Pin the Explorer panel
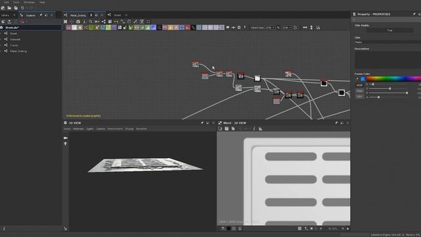 [x=41, y=15]
